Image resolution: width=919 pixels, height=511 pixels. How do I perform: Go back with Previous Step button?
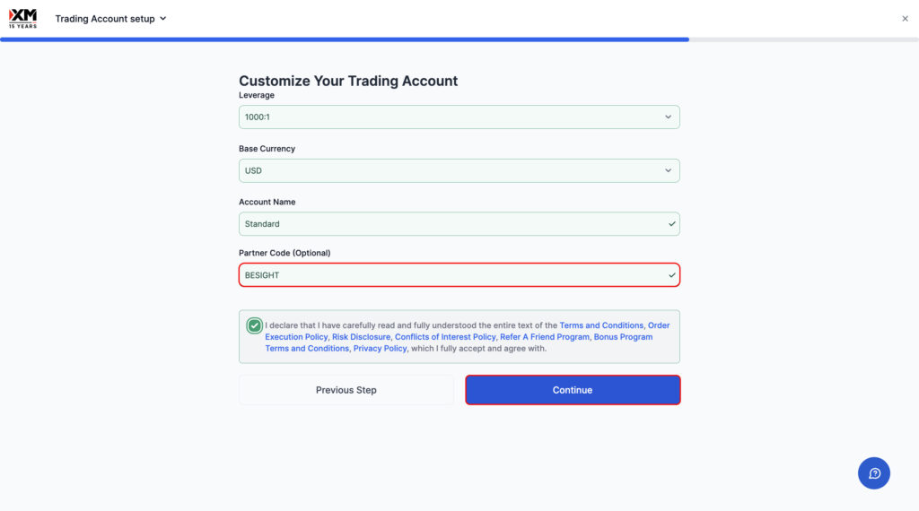click(x=346, y=390)
